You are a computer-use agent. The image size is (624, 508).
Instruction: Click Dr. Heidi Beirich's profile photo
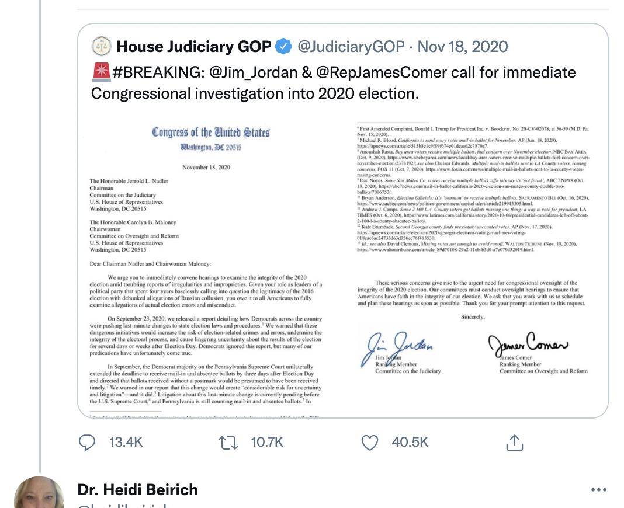point(39,493)
